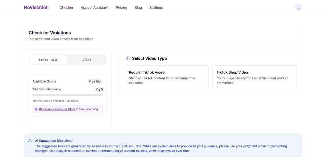
Task: Click the Select Video Type heading
Action: (150, 59)
